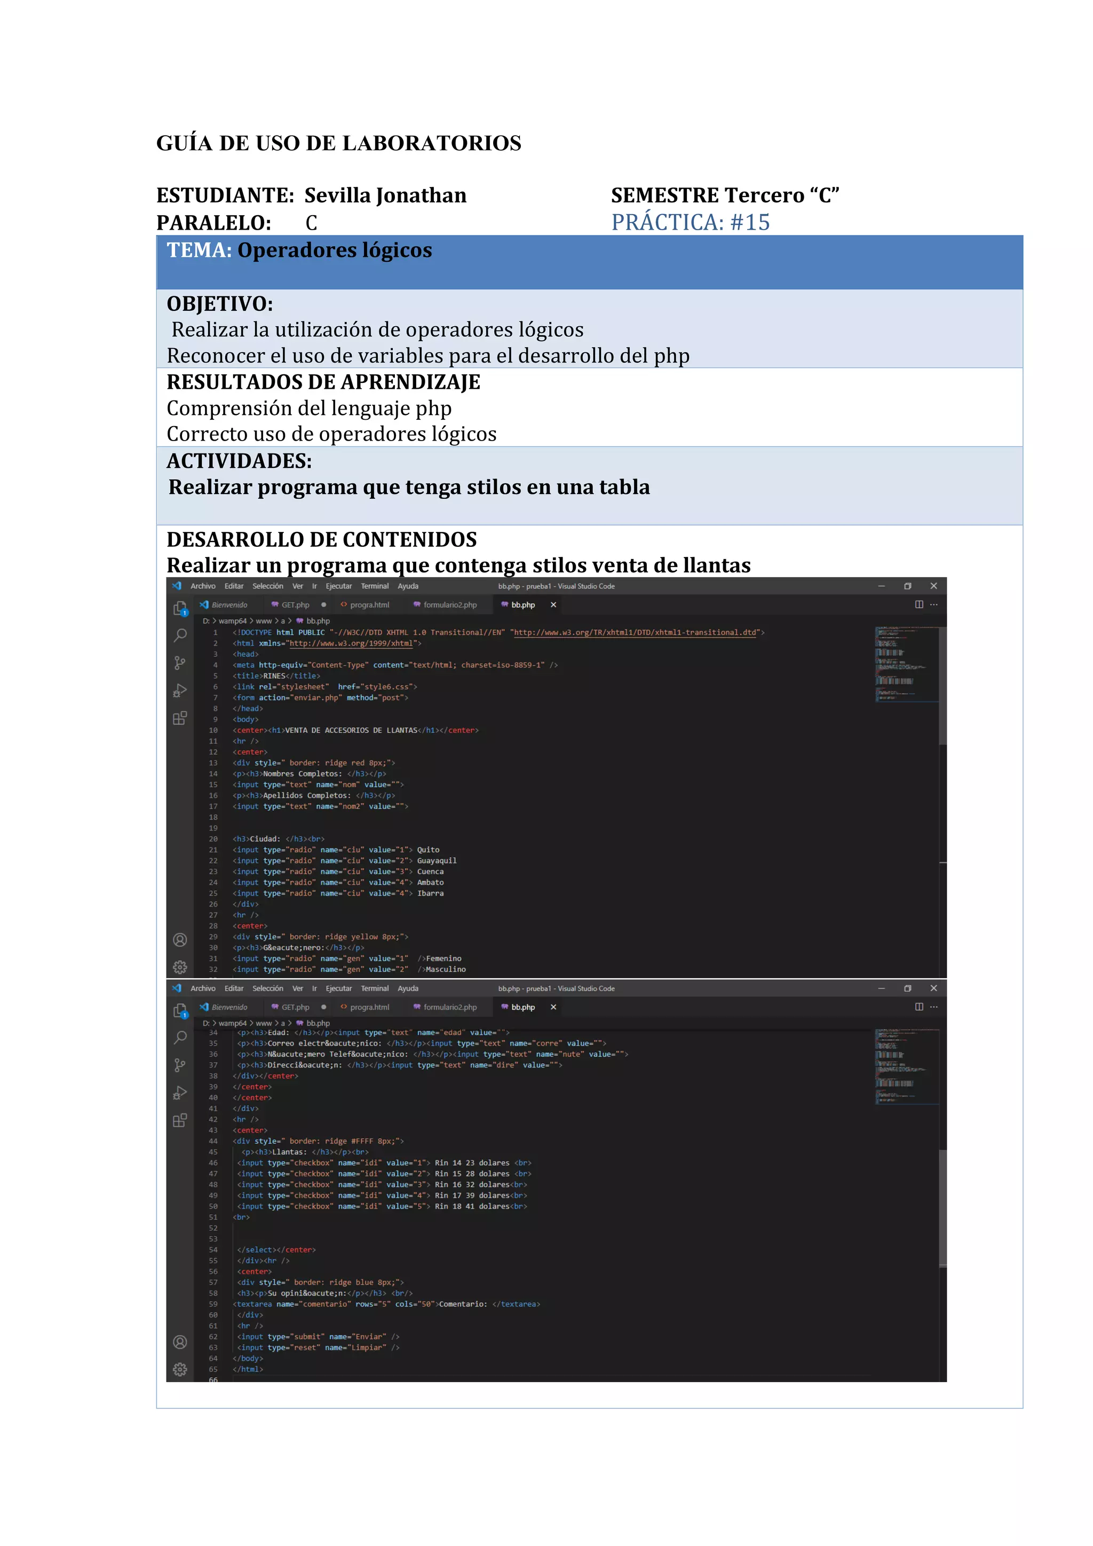Viewport: 1093px width, 1546px height.
Task: Open Archivo menu in upper VS Code window
Action: tap(203, 586)
